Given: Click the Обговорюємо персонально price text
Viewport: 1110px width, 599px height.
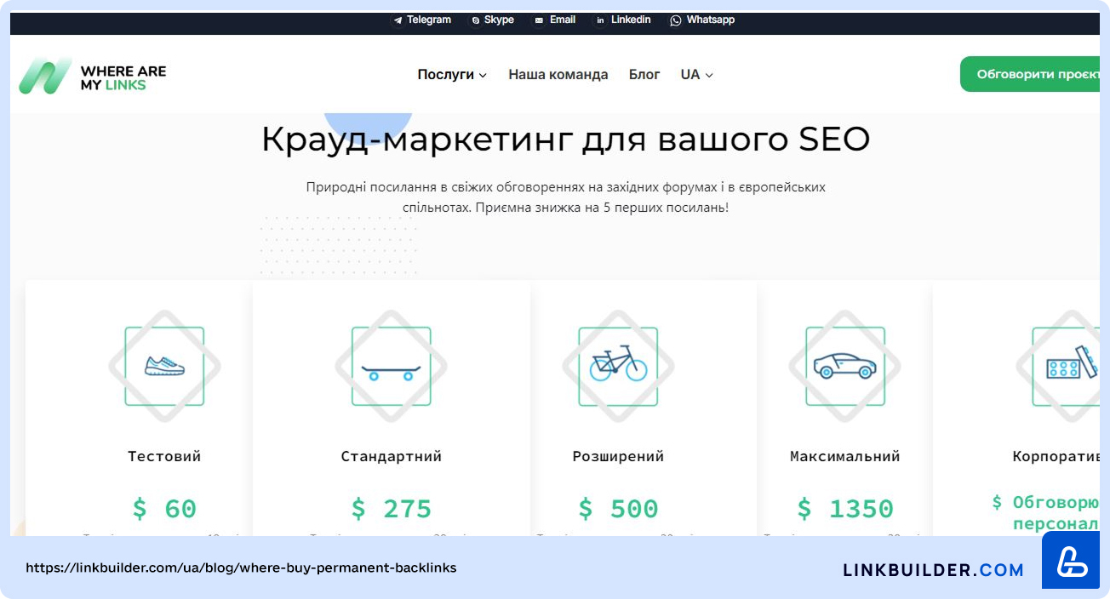Looking at the screenshot, I should (x=1046, y=513).
